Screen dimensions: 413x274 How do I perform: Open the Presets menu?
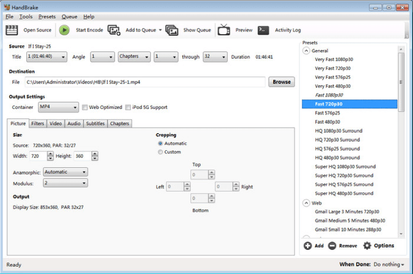(x=47, y=17)
